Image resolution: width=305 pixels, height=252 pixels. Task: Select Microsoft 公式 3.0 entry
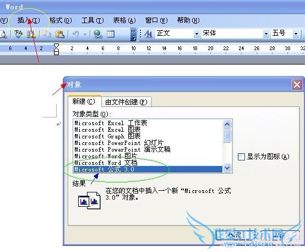pyautogui.click(x=148, y=169)
